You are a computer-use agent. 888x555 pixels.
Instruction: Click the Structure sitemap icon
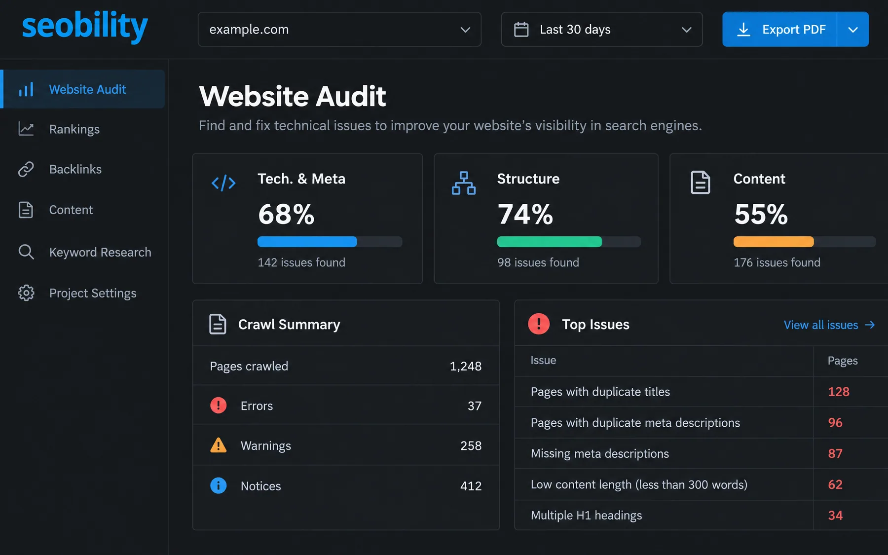click(x=464, y=183)
